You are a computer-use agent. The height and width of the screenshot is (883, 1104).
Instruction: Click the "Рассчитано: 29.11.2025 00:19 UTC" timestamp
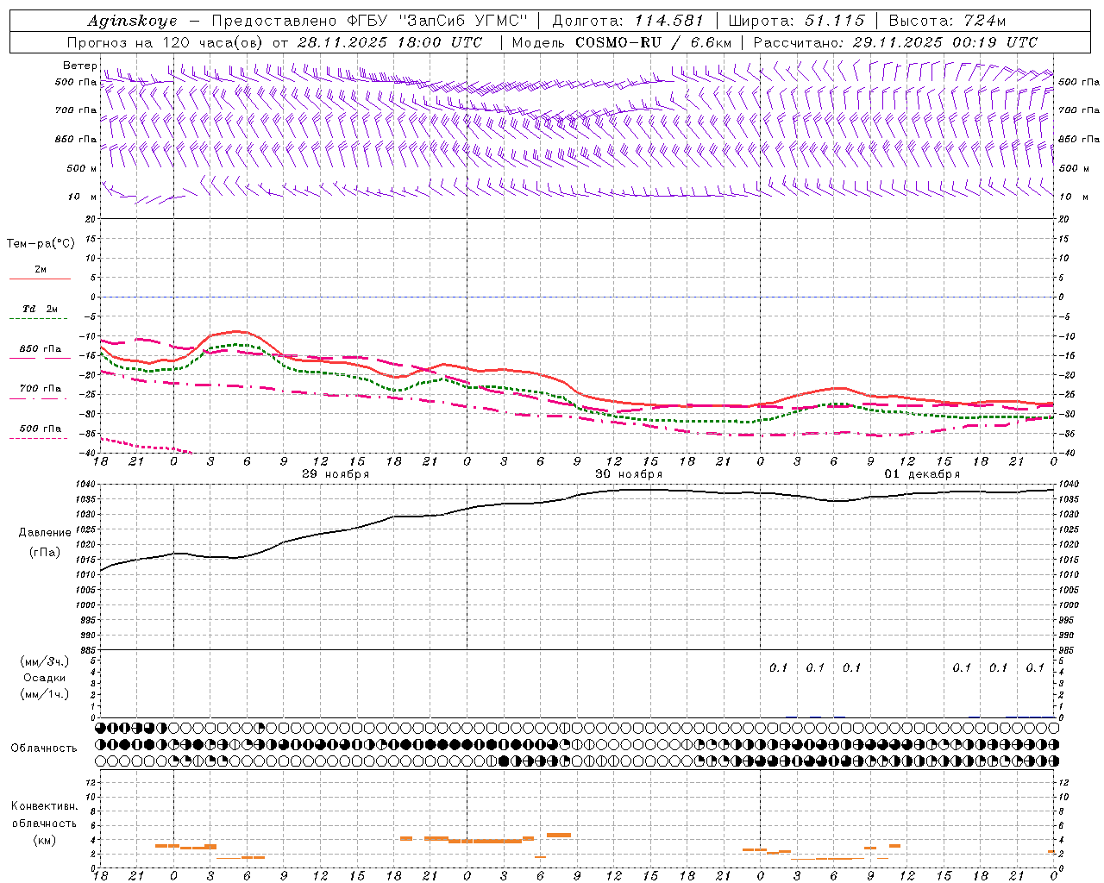pos(895,42)
